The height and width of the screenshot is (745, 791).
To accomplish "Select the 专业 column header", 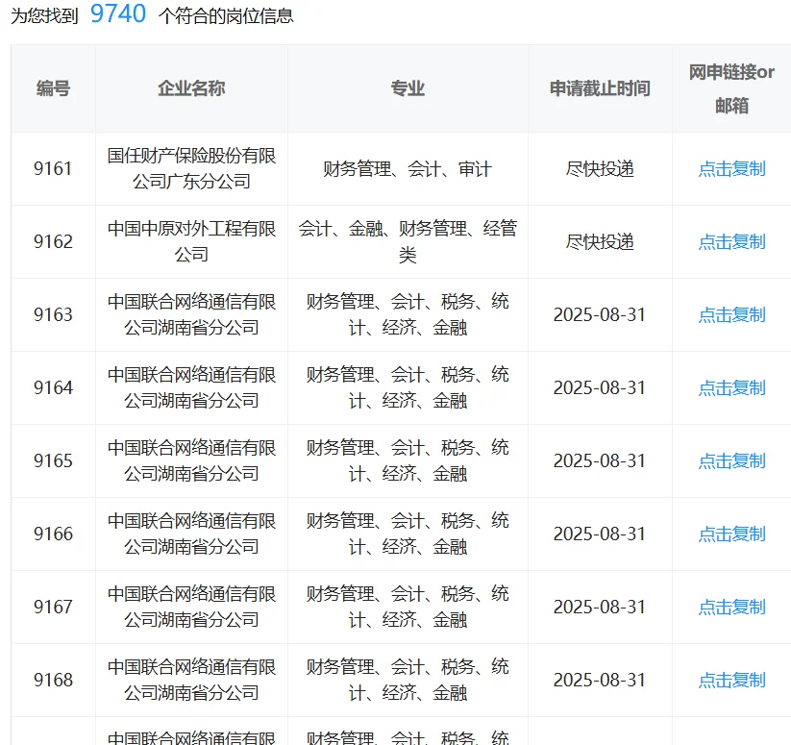I will (408, 88).
